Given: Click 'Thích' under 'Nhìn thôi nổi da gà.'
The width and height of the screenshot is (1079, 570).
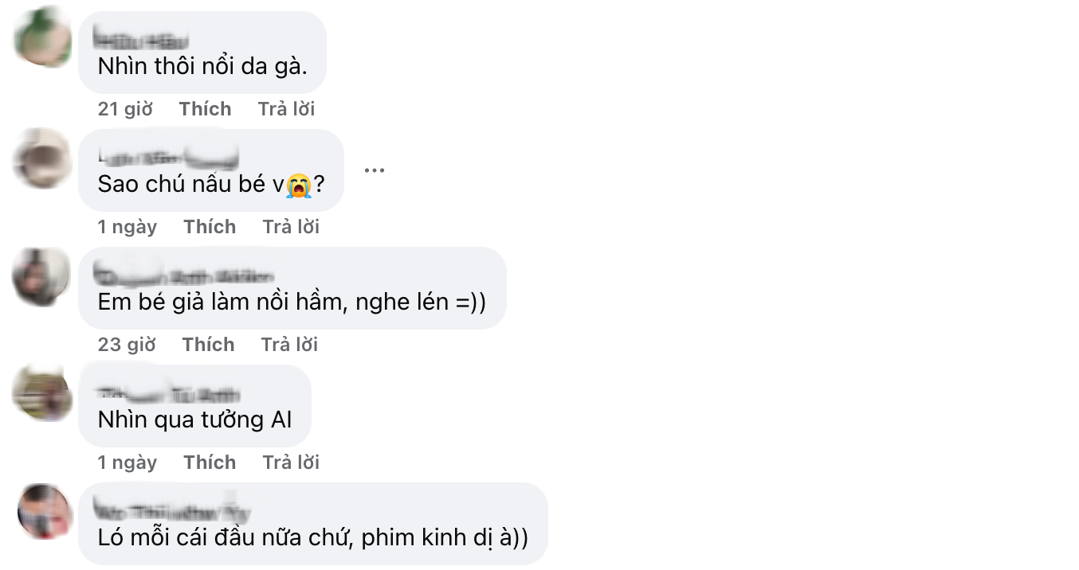Looking at the screenshot, I should coord(205,108).
